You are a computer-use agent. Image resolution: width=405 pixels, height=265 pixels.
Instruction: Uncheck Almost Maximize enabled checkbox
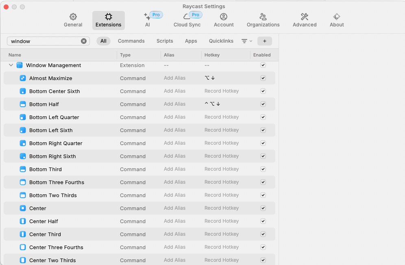point(263,78)
